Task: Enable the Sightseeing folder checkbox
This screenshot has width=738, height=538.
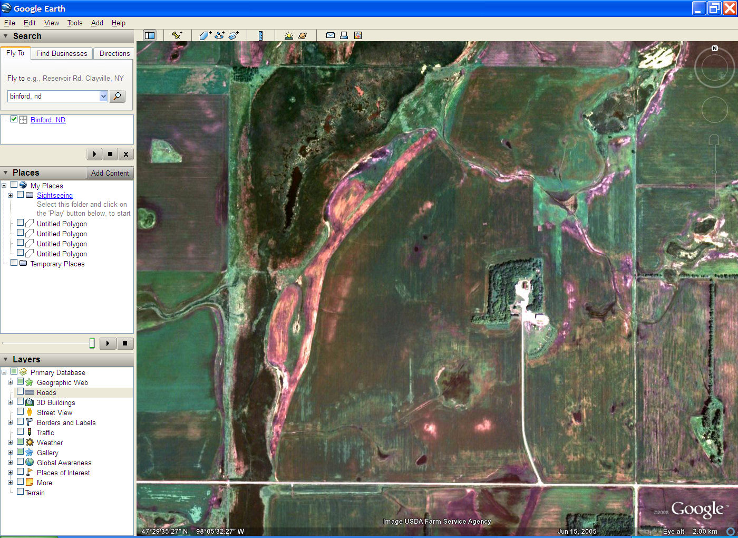Action: (20, 195)
